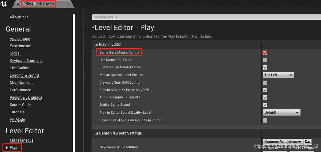Open the Play in Editor Sound Quality dropdown

(x=282, y=112)
